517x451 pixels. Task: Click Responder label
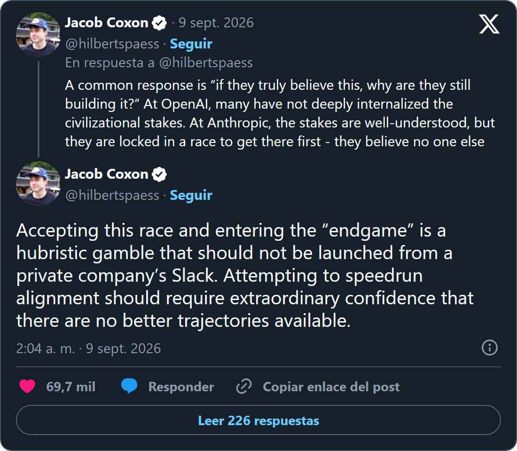click(x=181, y=387)
